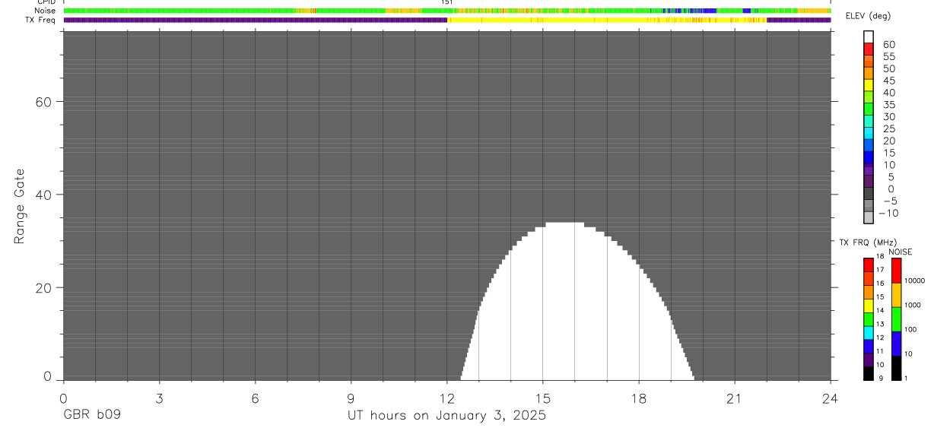Click the 12 tick label on the time axis

tap(446, 398)
